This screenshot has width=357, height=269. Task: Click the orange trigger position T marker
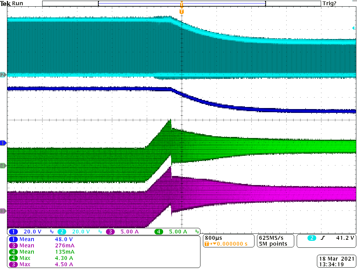(181, 11)
